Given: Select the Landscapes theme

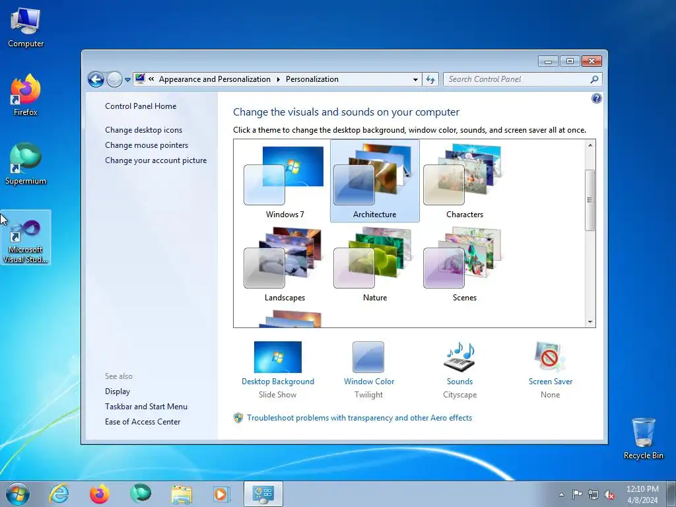Looking at the screenshot, I should click(285, 264).
